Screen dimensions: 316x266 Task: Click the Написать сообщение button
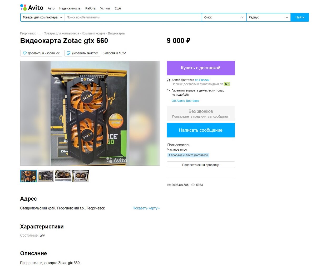[201, 130]
